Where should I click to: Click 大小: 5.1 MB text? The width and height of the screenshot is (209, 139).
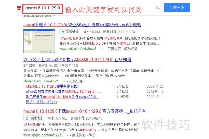[x=57, y=118]
